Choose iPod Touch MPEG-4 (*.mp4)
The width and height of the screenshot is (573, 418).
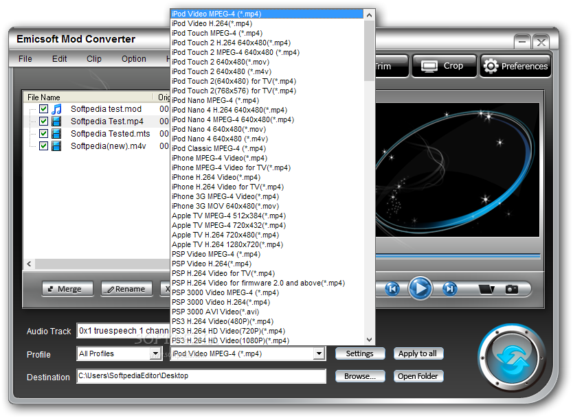coord(267,33)
